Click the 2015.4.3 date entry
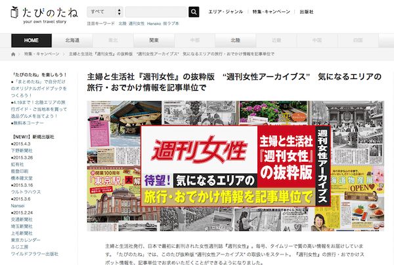 (20, 144)
